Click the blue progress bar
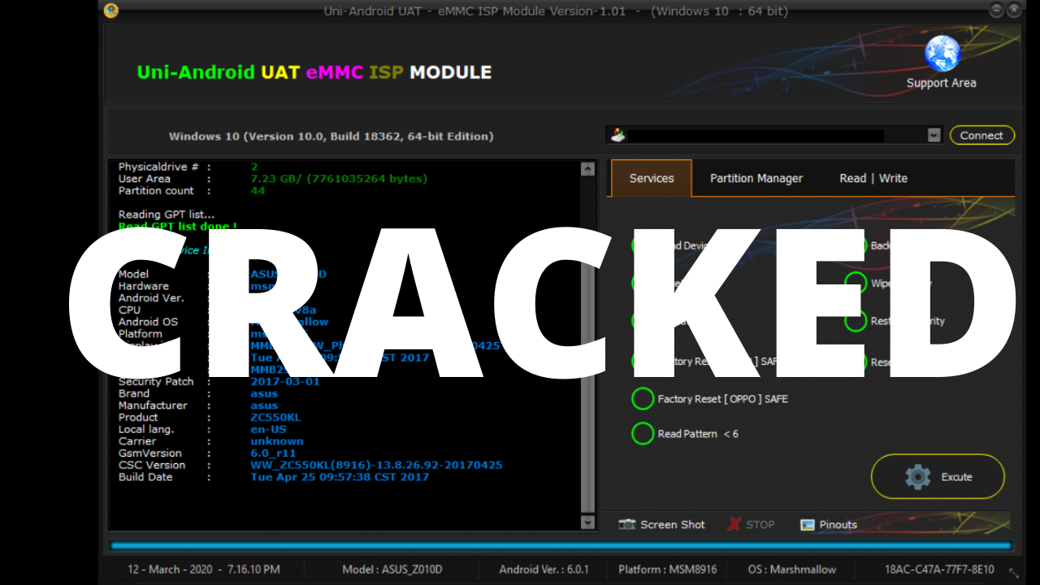This screenshot has height=585, width=1040. pos(561,546)
